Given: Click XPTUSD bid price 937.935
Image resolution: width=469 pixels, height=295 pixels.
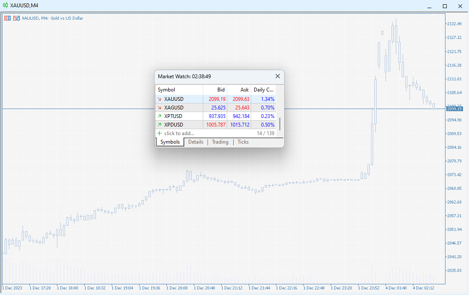Looking at the screenshot, I should click(x=217, y=116).
